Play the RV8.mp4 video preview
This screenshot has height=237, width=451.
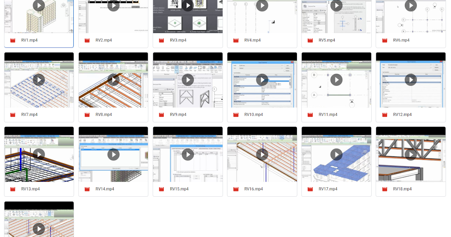pyautogui.click(x=113, y=80)
